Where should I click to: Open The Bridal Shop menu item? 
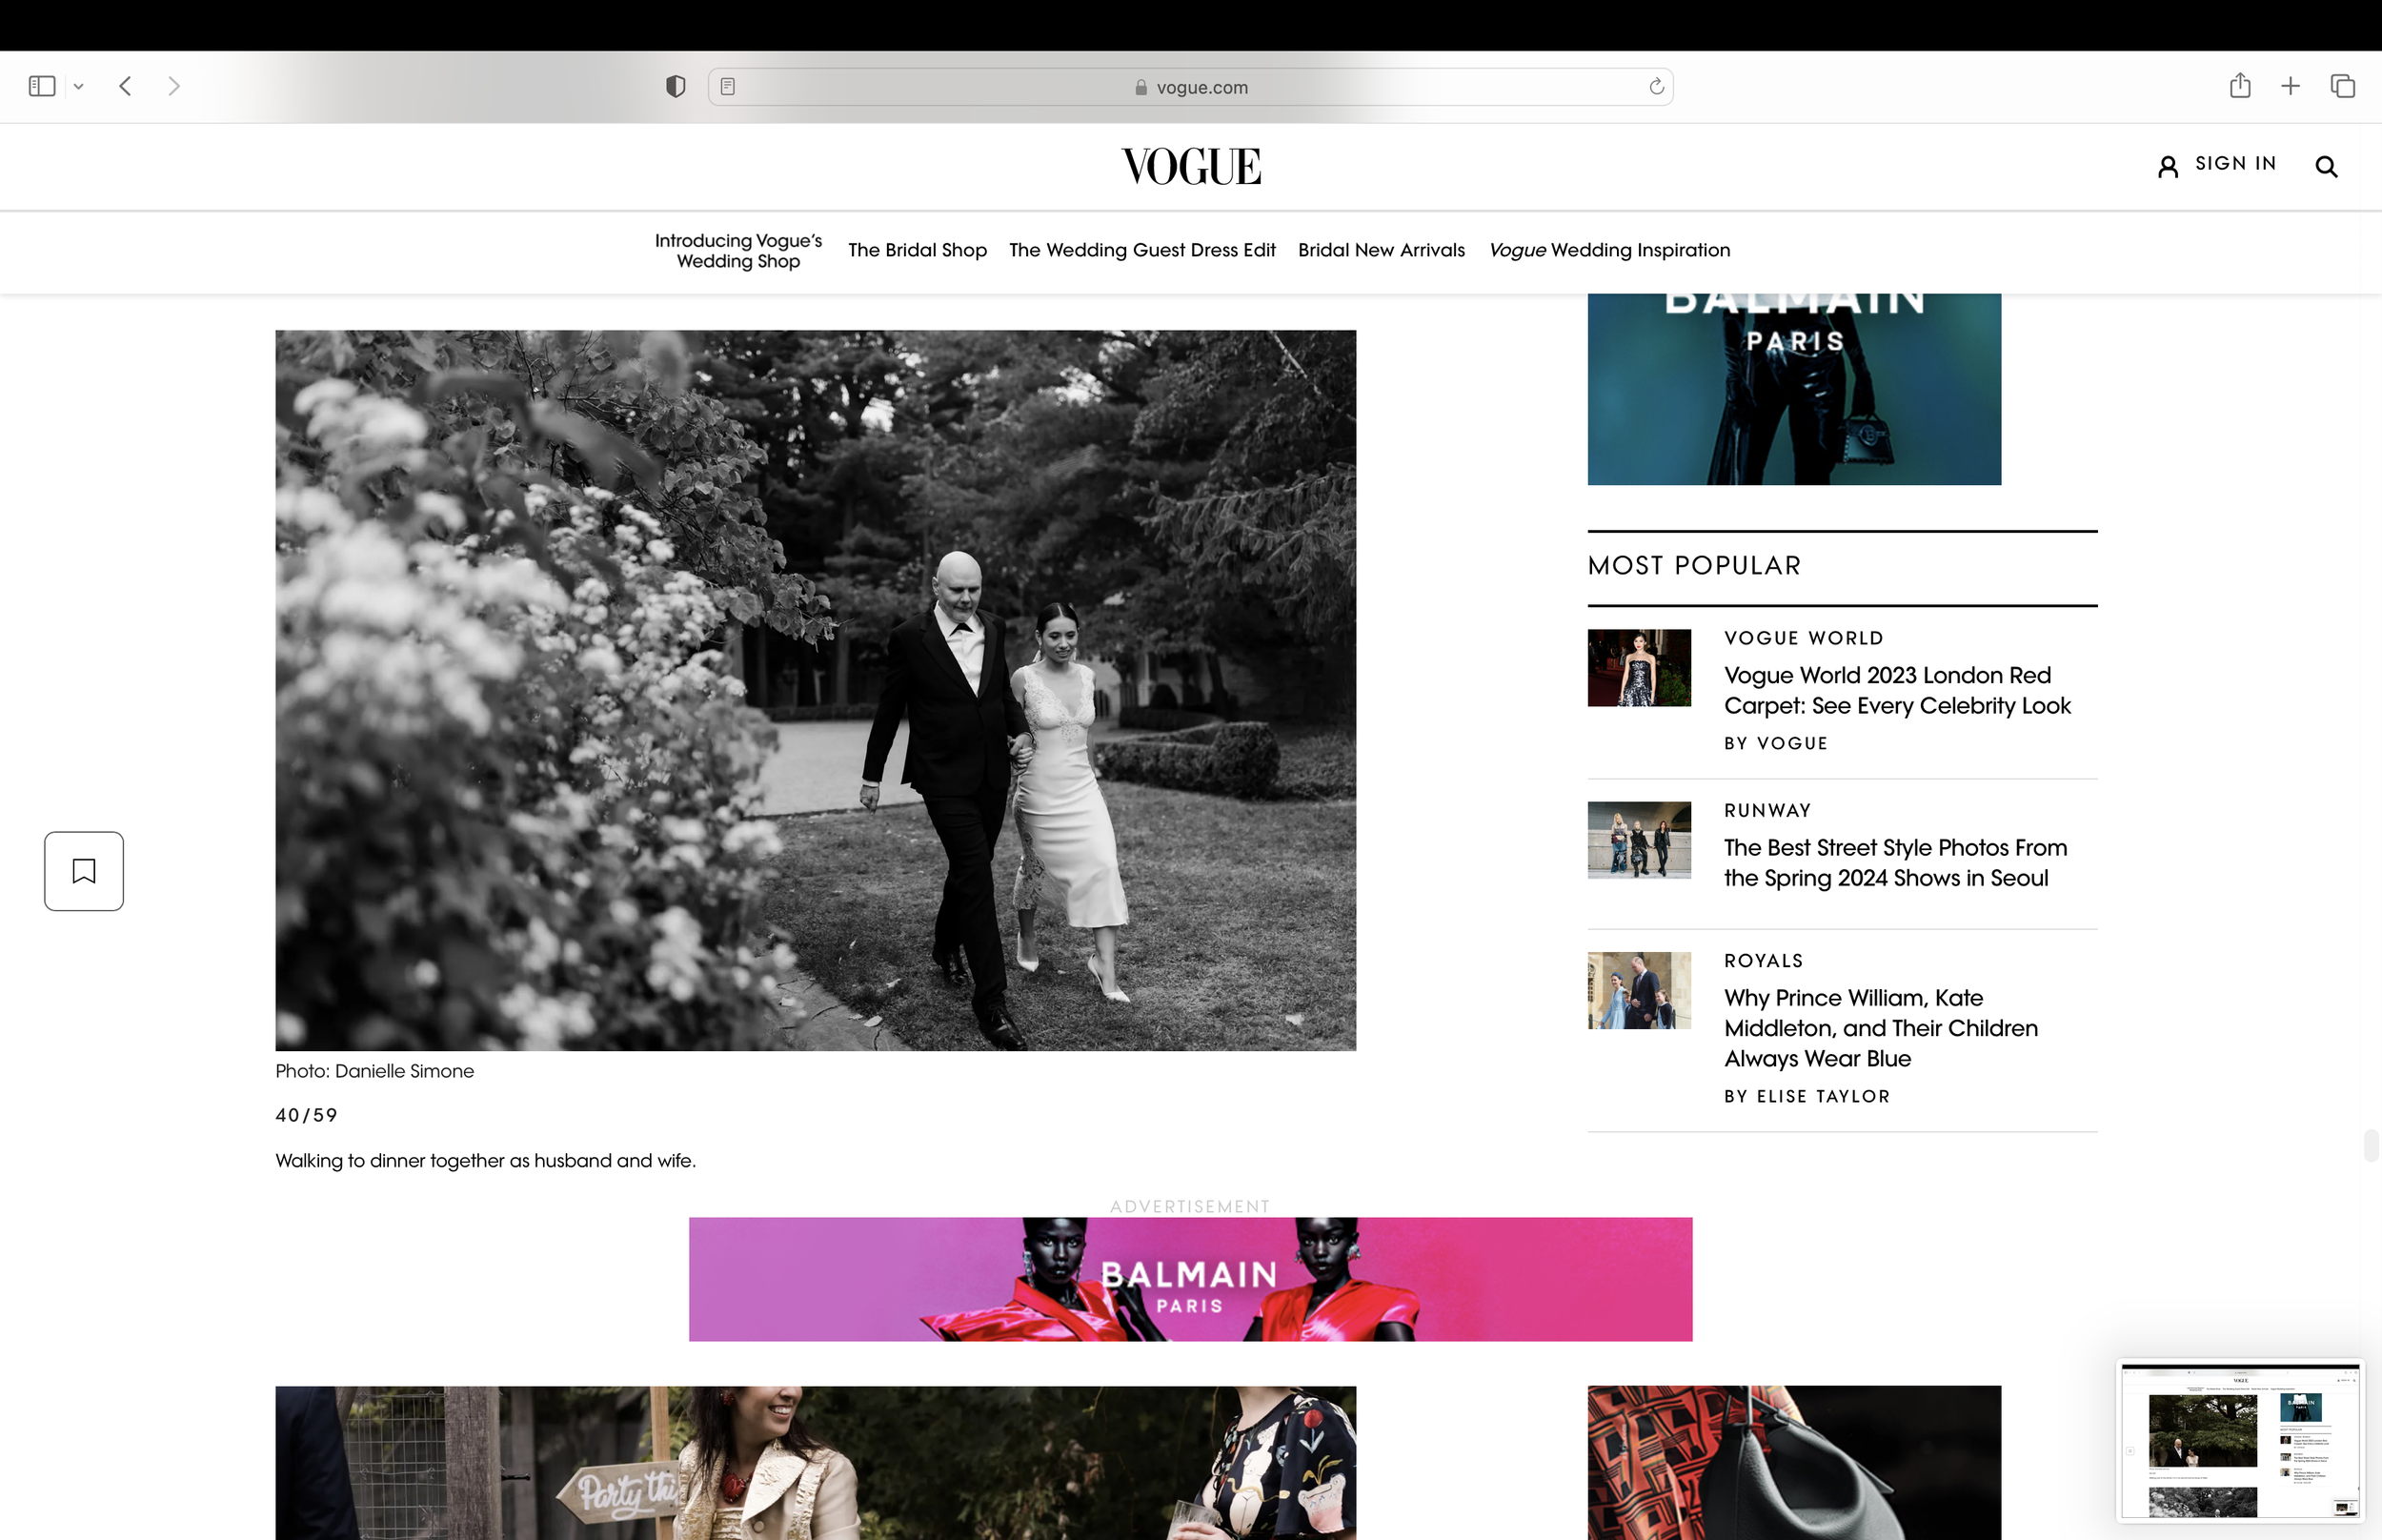coord(918,250)
